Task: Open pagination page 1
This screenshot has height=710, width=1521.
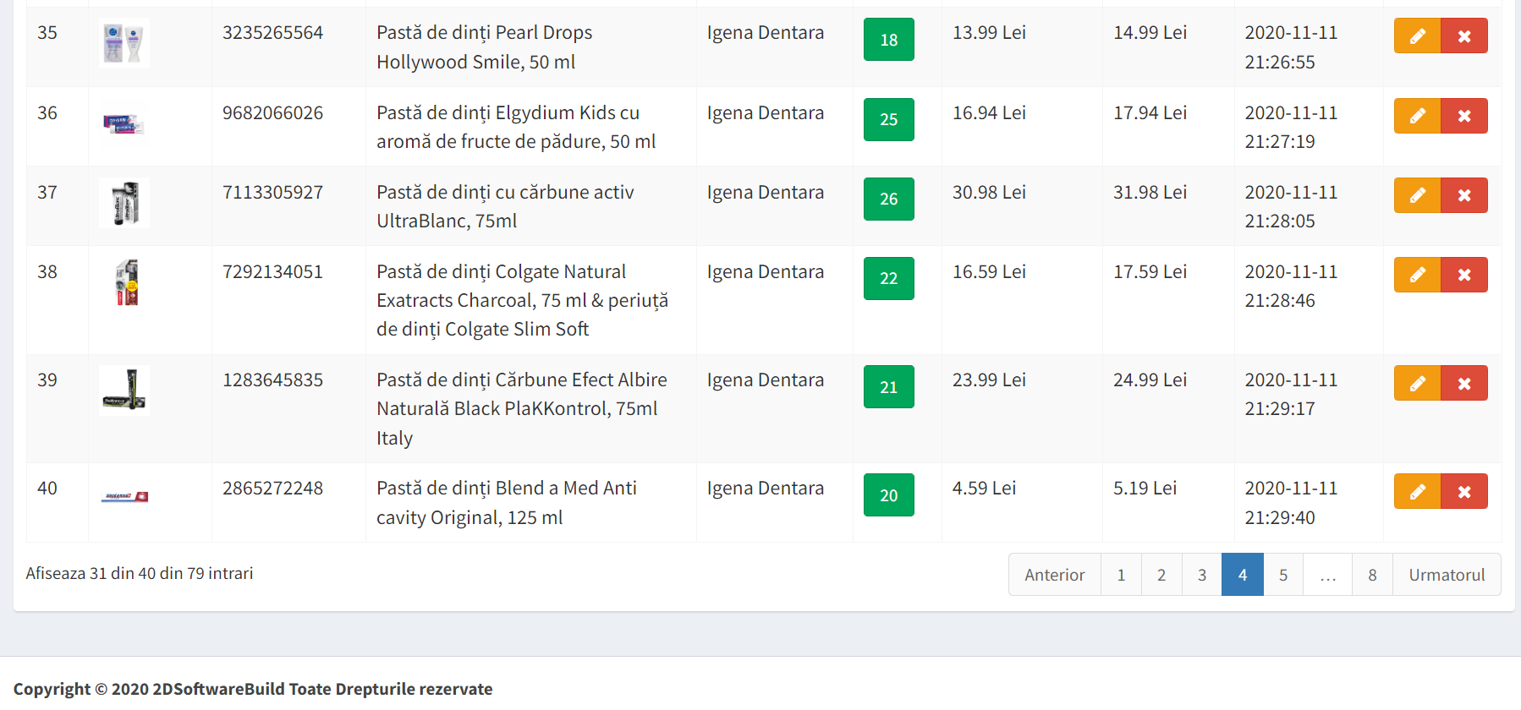Action: coord(1121,575)
